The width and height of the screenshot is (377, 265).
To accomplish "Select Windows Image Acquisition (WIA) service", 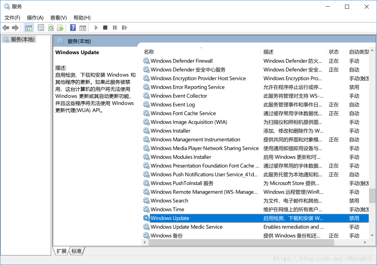I will point(255,122).
